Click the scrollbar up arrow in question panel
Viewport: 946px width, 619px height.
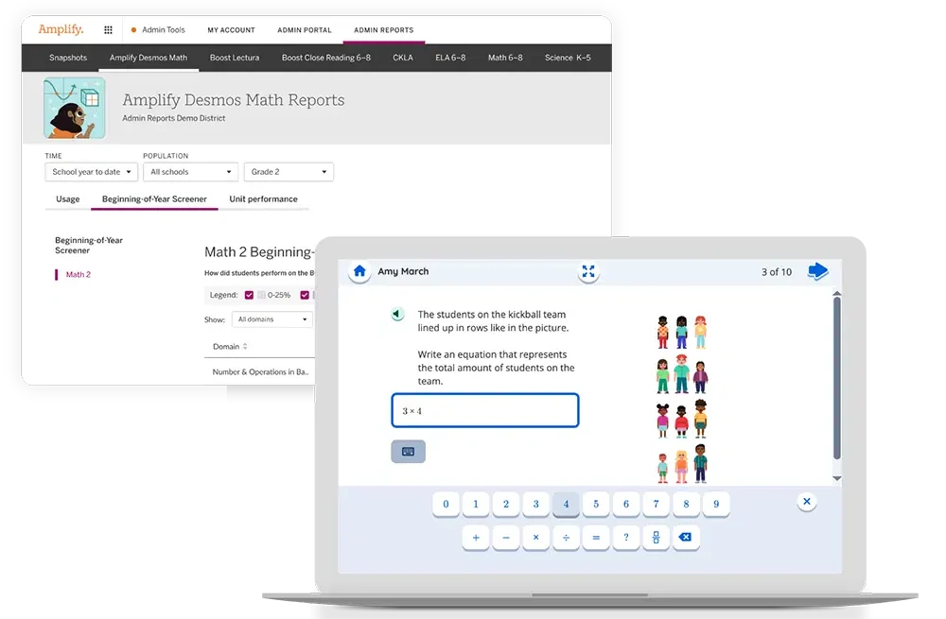[837, 294]
